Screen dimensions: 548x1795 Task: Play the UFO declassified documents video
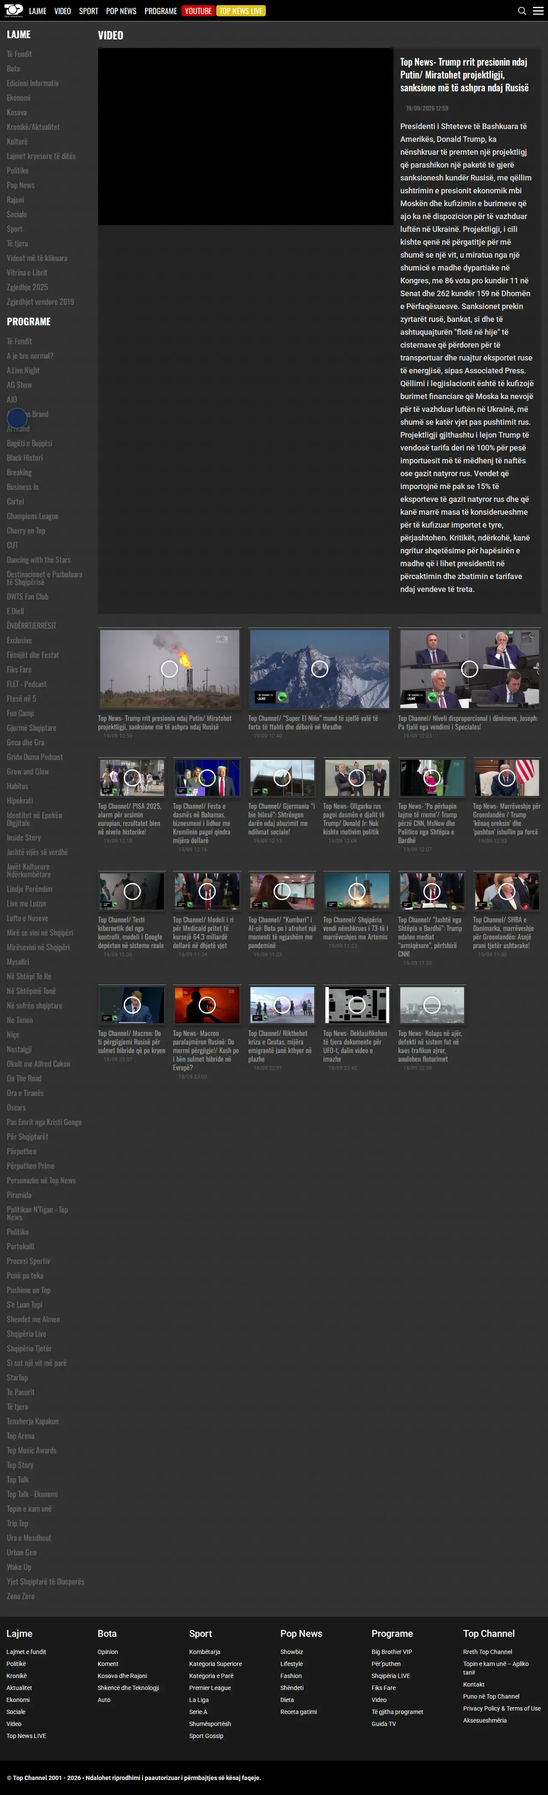coord(357,1004)
